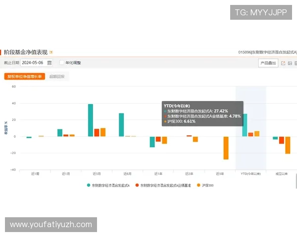Select the 复权单位净值增长率 tab

point(25,77)
